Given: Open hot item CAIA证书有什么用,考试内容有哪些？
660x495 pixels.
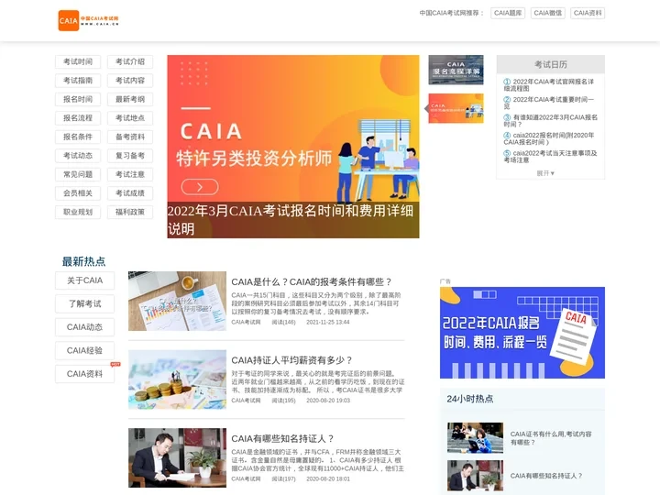Looking at the screenshot, I should click(551, 438).
